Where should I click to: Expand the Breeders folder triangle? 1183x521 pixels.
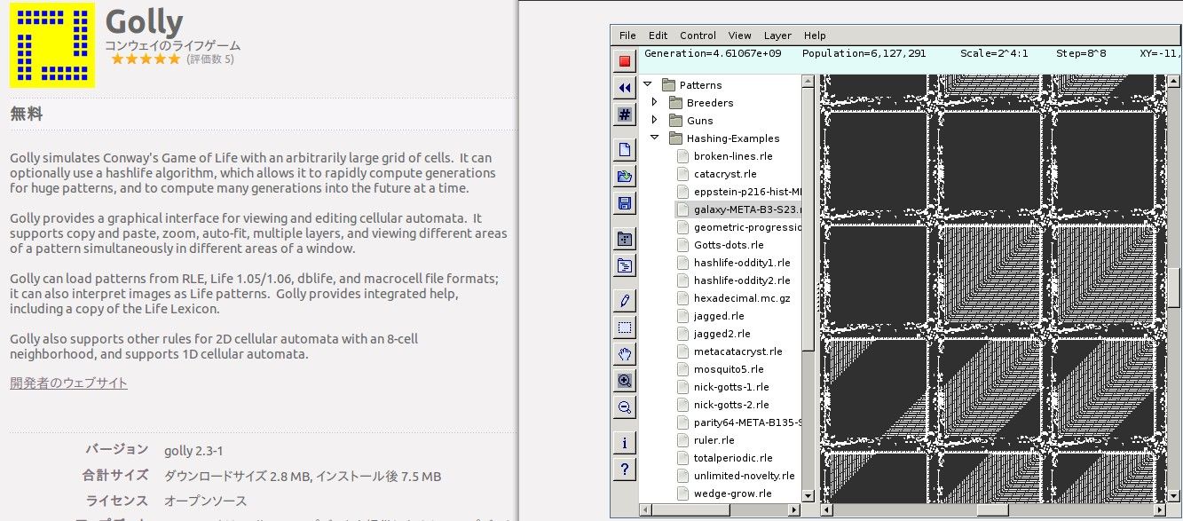pyautogui.click(x=655, y=102)
